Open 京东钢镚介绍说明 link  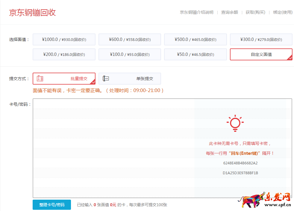(196, 12)
